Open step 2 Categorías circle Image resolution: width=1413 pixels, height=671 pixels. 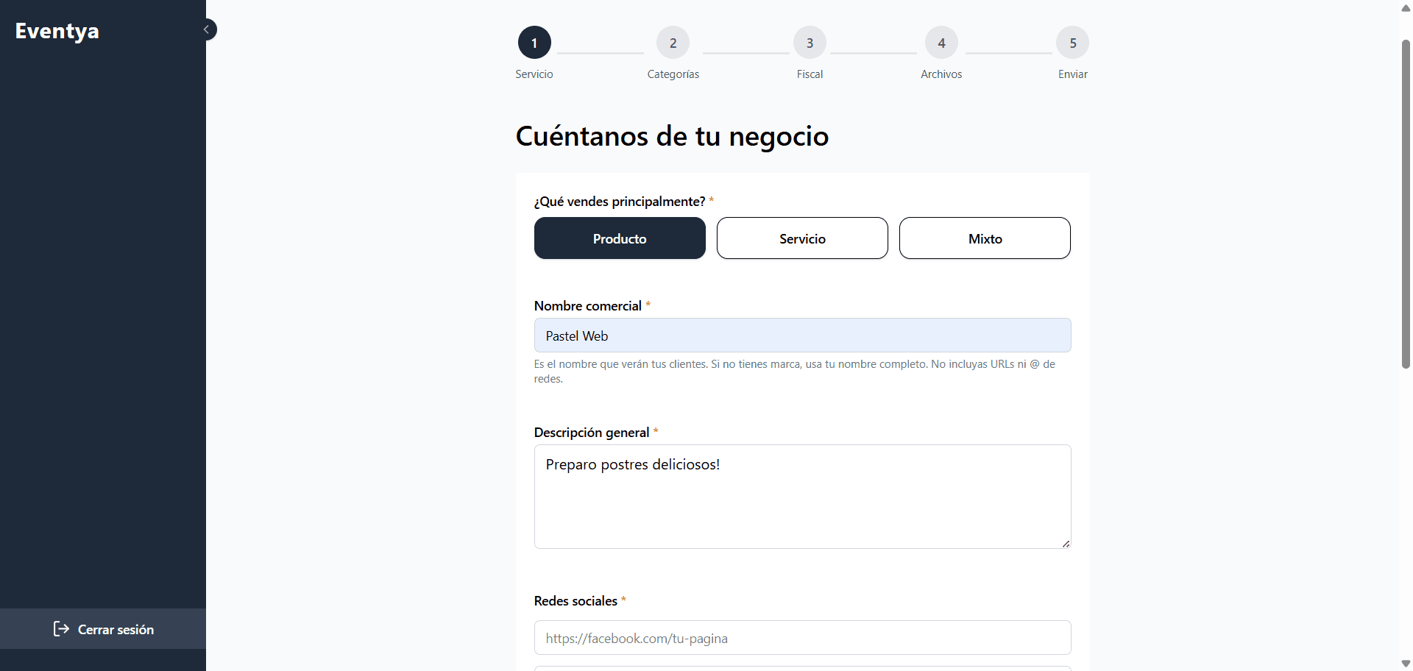[673, 42]
